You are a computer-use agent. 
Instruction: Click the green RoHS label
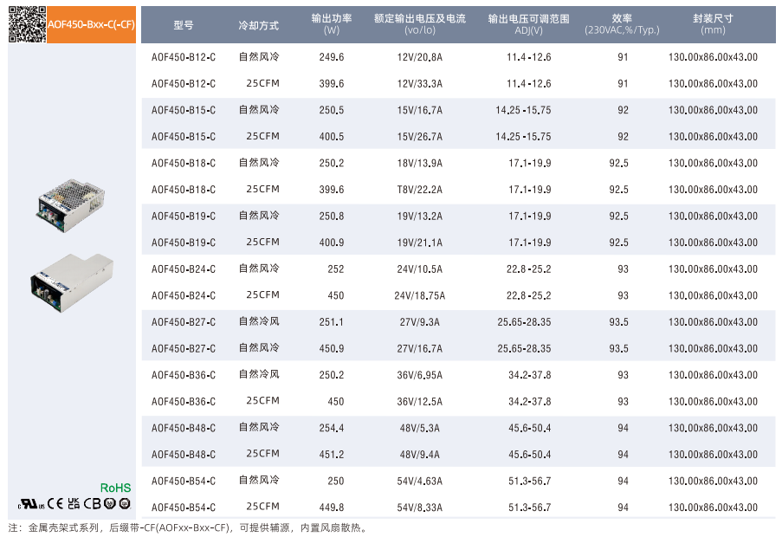coord(115,488)
